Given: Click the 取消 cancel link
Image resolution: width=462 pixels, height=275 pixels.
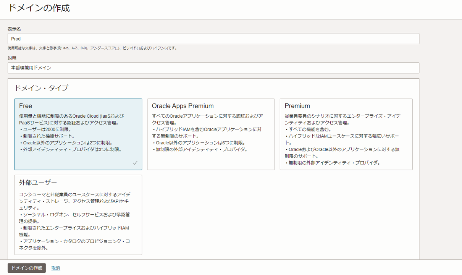Looking at the screenshot, I should [56, 268].
